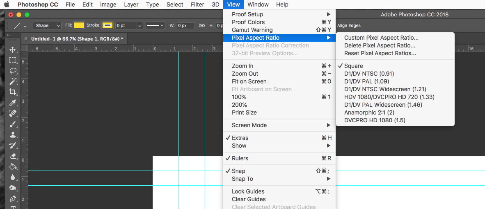Open the tool preset picker arrow
485x209 pixels.
25,26
